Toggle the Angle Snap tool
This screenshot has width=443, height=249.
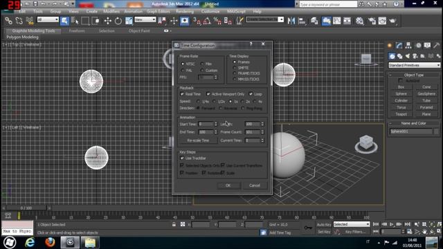207,21
